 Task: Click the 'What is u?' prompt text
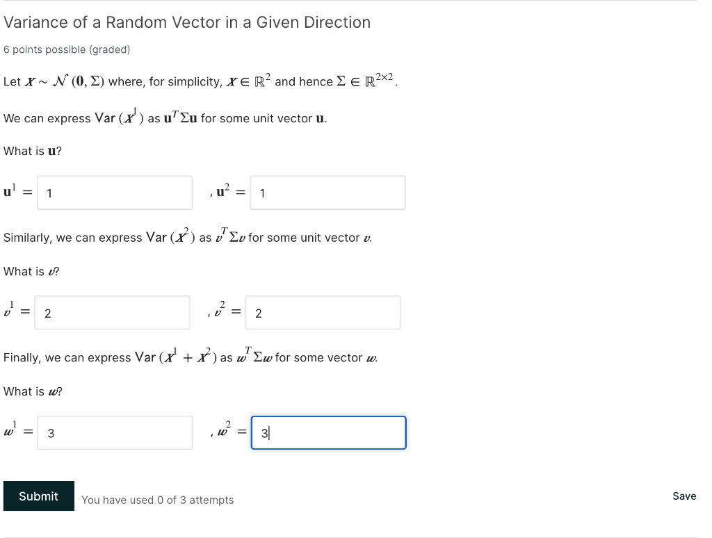[x=31, y=151]
